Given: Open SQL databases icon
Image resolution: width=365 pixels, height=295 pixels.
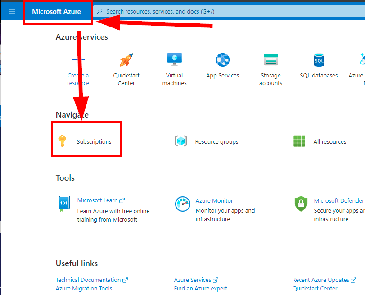Looking at the screenshot, I should tap(319, 60).
